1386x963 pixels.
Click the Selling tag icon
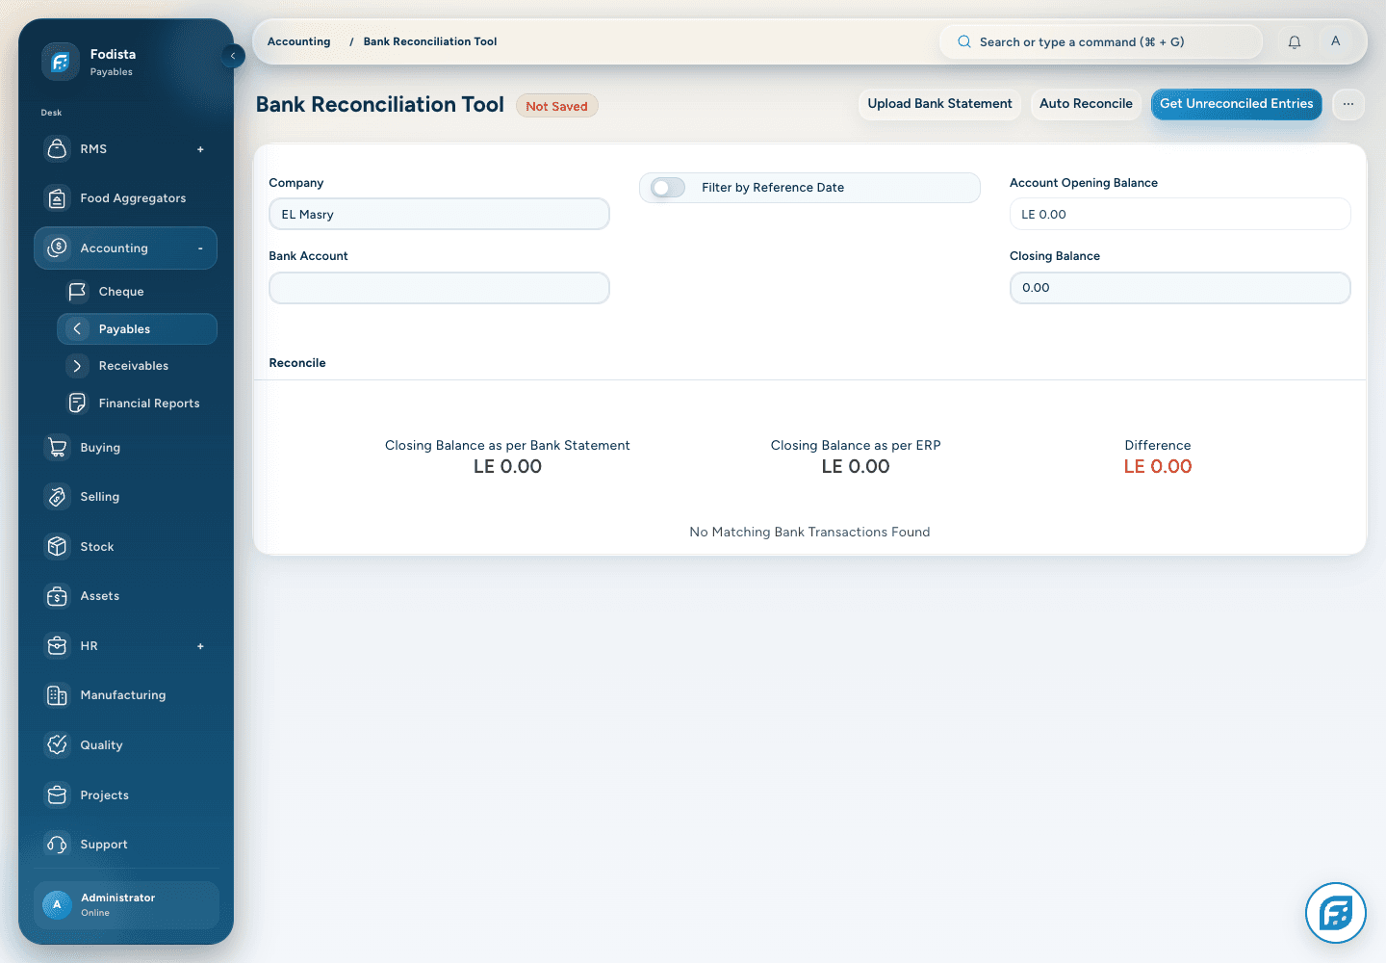tap(58, 497)
